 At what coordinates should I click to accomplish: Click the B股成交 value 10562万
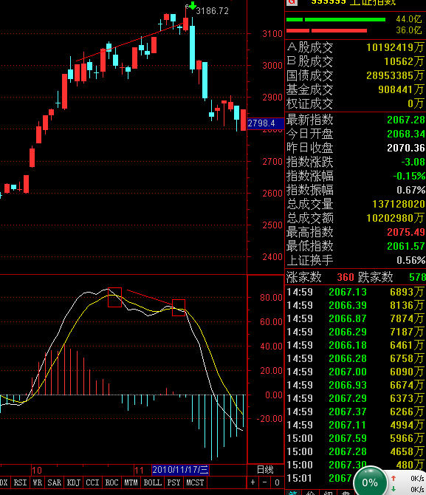point(405,61)
